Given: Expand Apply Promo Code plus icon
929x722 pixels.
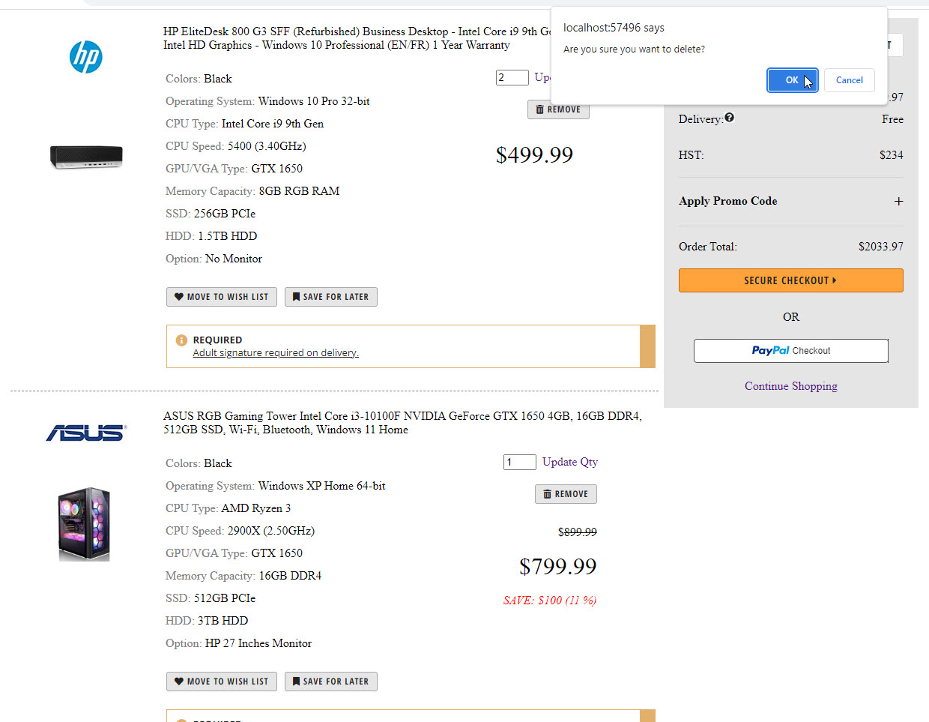Looking at the screenshot, I should point(898,201).
